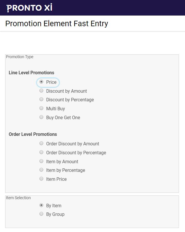Click the Line Level Promotions heading
The image size is (185, 232).
(31, 73)
